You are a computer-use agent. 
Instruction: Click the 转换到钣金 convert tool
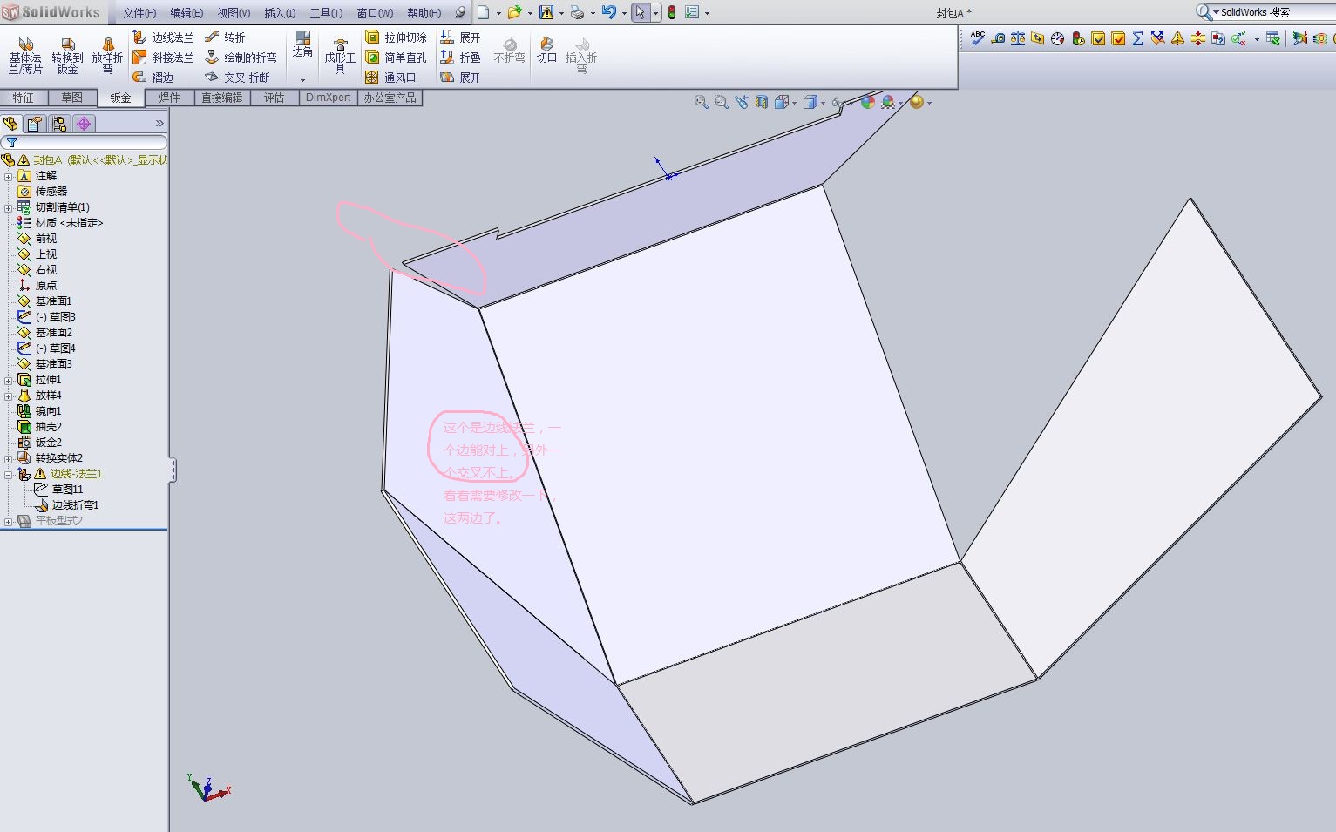pos(67,57)
